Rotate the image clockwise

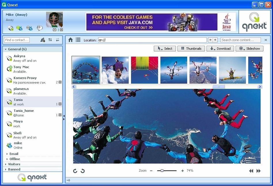(x=75, y=171)
